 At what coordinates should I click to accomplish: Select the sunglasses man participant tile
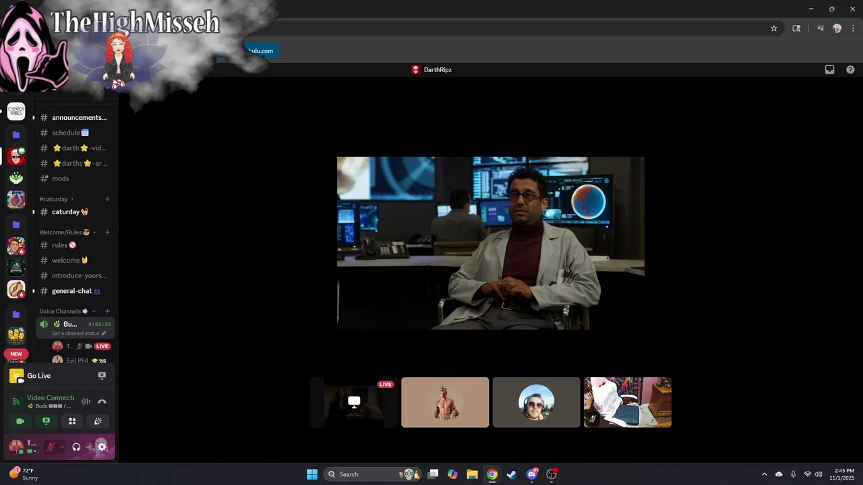point(536,402)
